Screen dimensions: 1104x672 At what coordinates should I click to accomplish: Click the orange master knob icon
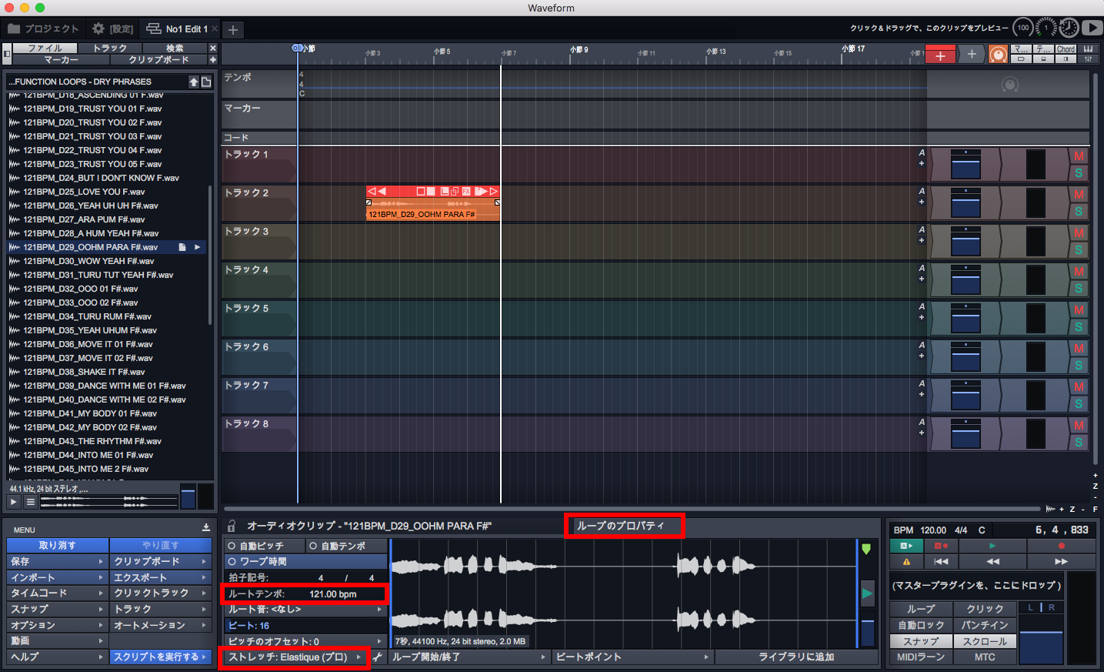998,55
